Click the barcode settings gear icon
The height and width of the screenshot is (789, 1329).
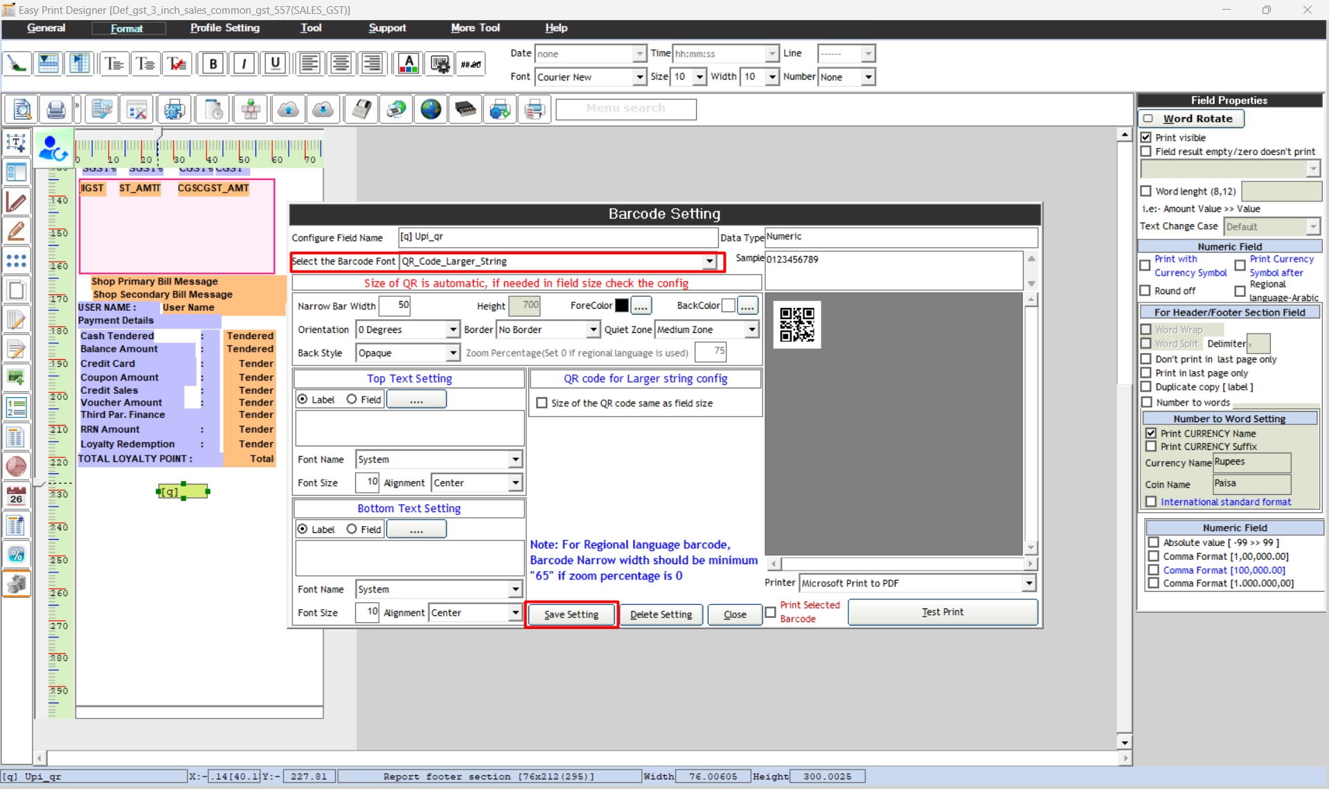[x=440, y=64]
